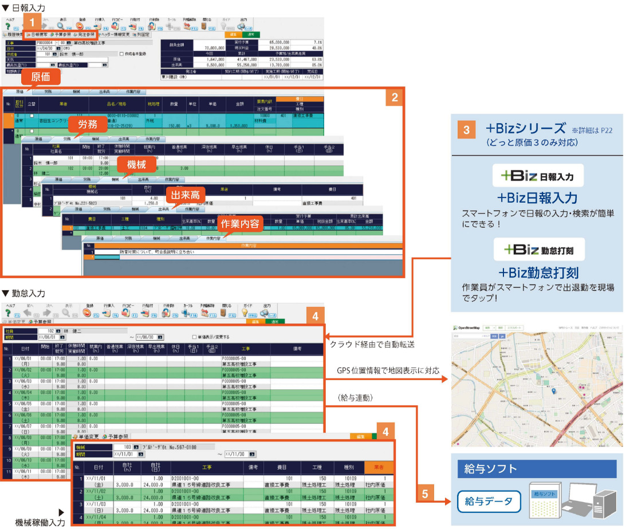Image resolution: width=626 pixels, height=529 pixels.
Task: Click the 出力 icon in 勤怠入力
Action: point(264,313)
